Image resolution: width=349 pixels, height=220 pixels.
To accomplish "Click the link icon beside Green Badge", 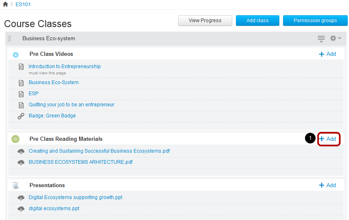I will [21, 116].
